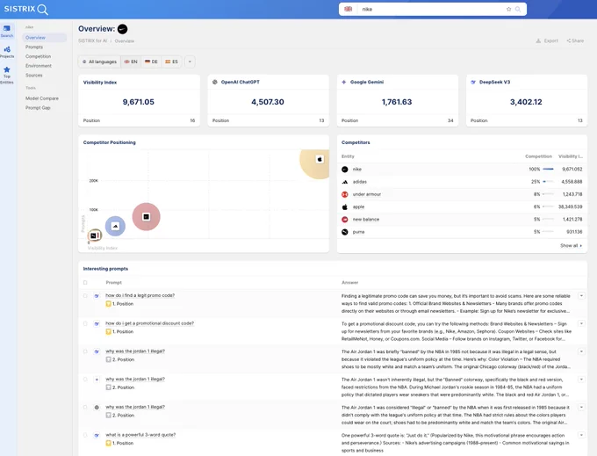Open the Projects sidebar icon
The image size is (597, 456).
click(x=7, y=52)
